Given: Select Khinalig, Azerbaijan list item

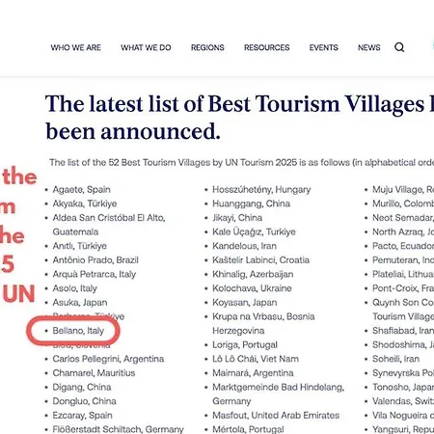Looking at the screenshot, I should [x=253, y=274].
